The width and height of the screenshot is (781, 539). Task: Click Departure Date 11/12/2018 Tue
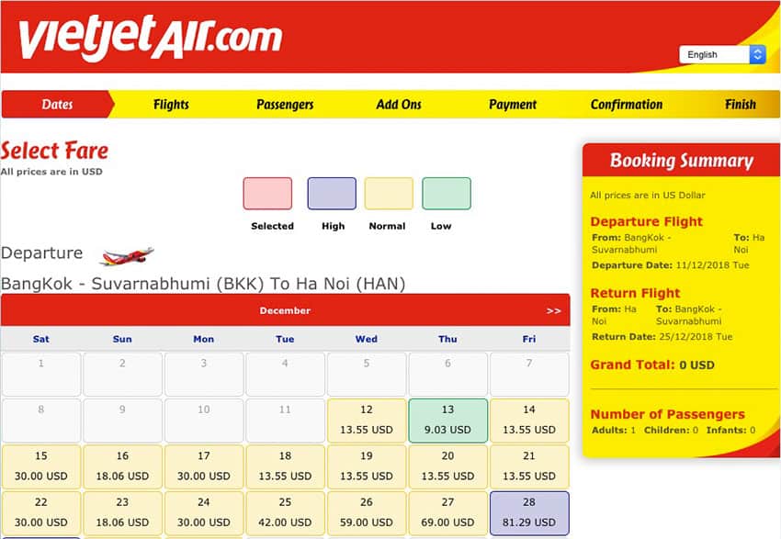pyautogui.click(x=671, y=265)
